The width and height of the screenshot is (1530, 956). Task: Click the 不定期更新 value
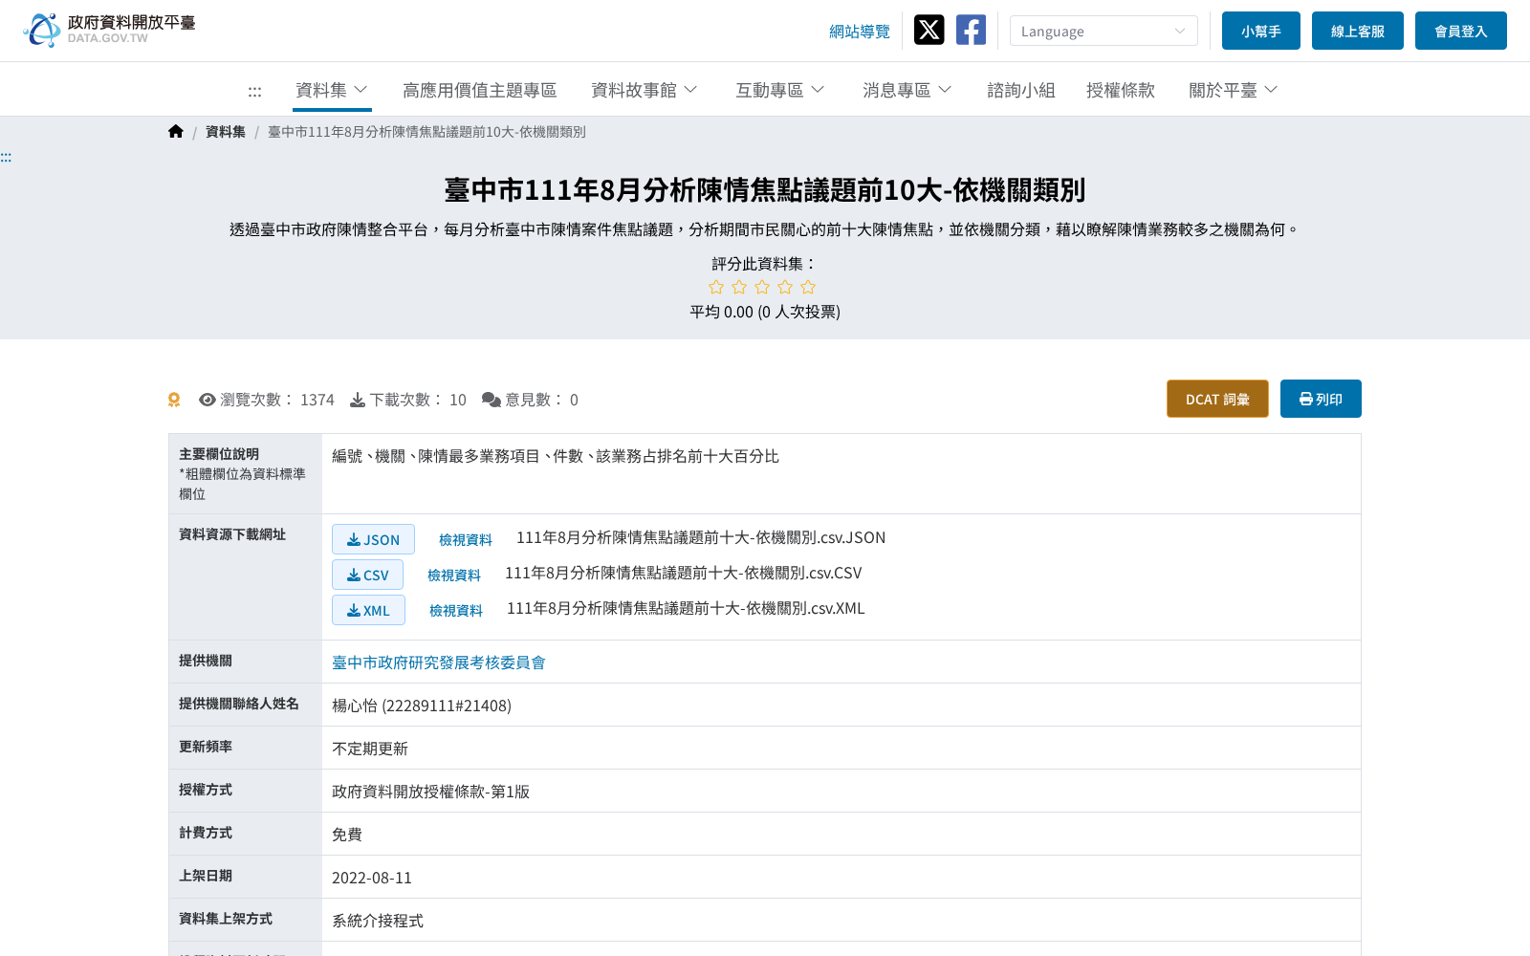click(370, 749)
